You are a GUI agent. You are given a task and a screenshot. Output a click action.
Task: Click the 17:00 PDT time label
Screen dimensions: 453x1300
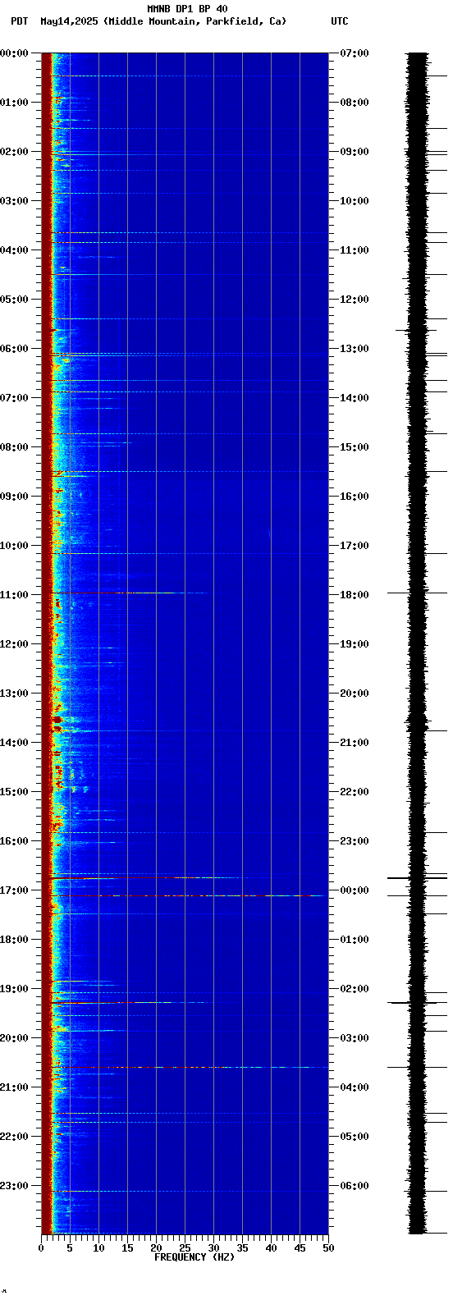pos(14,890)
